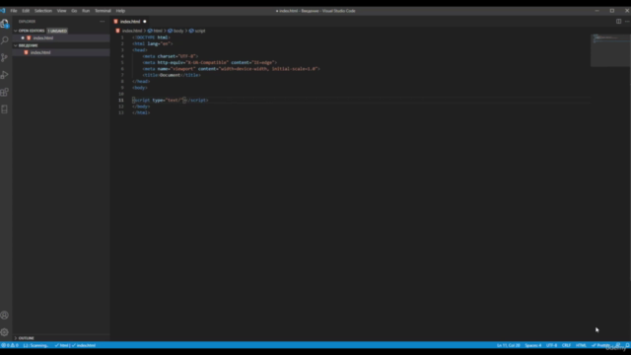Click the HTML5 icon in the breadcrumb
This screenshot has height=355, width=631.
(x=118, y=31)
